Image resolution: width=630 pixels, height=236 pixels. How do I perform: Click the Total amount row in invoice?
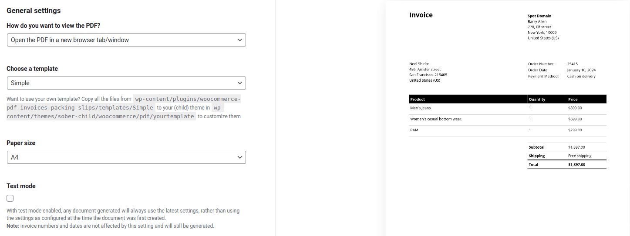566,165
